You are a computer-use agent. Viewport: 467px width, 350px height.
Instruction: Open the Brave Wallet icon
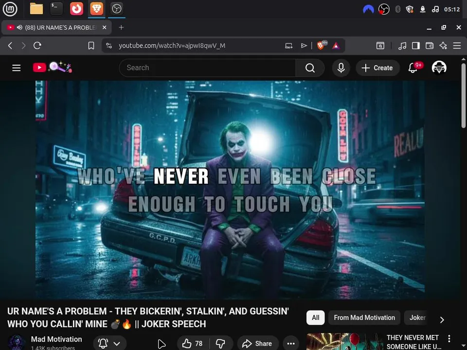pos(430,46)
